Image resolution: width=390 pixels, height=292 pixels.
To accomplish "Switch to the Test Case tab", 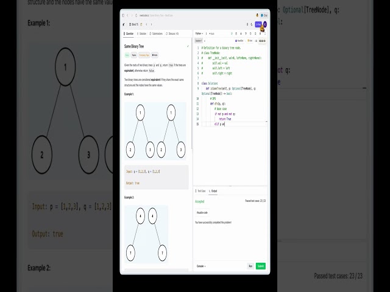I will (200, 191).
